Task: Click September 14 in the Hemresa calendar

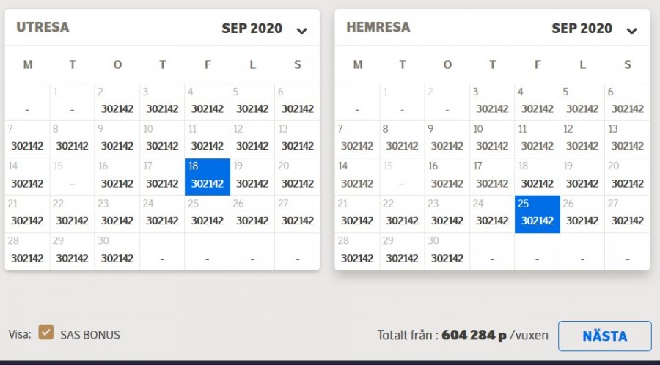Action: tap(357, 177)
